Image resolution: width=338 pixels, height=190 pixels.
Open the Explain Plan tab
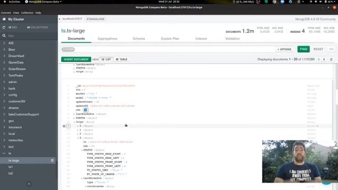170,39
